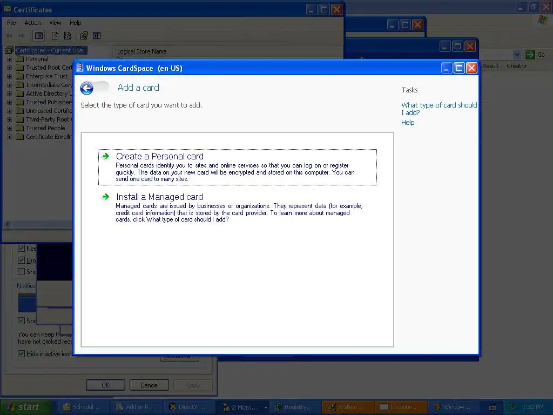
Task: Click the keyboard icon in taskbar
Action: [493, 407]
